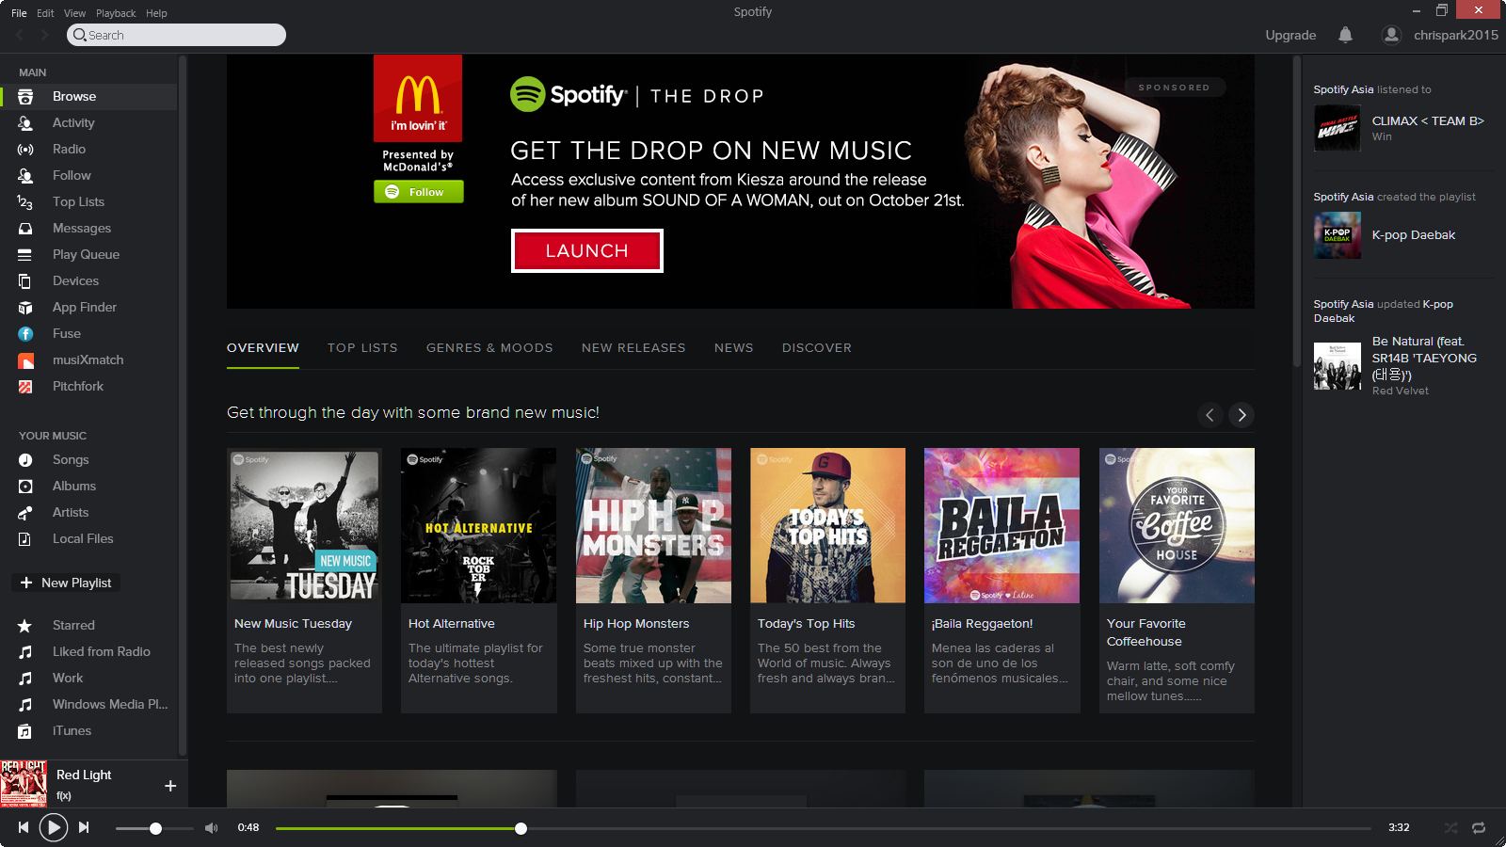Launch the Pitchfork app from the sidebar
Screen dimensions: 1506x847
pos(77,386)
